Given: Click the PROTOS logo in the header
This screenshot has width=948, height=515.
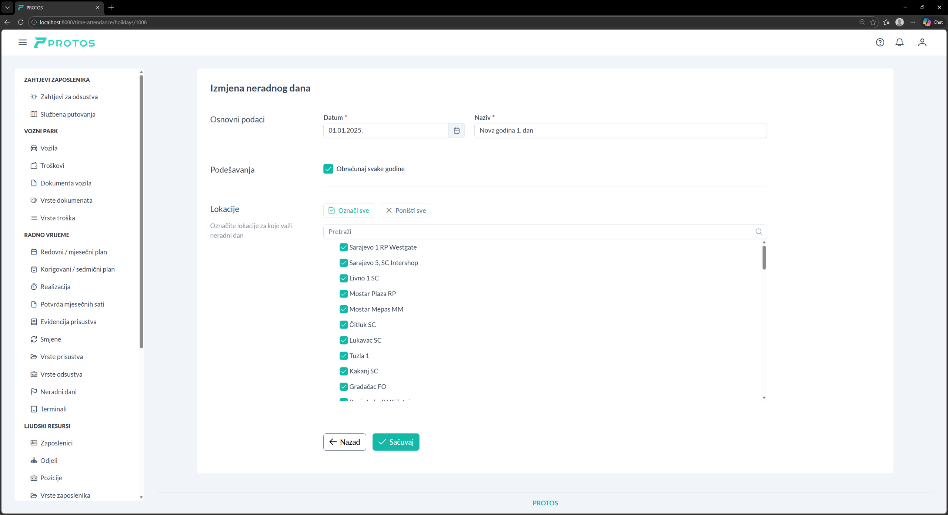Looking at the screenshot, I should (x=64, y=43).
